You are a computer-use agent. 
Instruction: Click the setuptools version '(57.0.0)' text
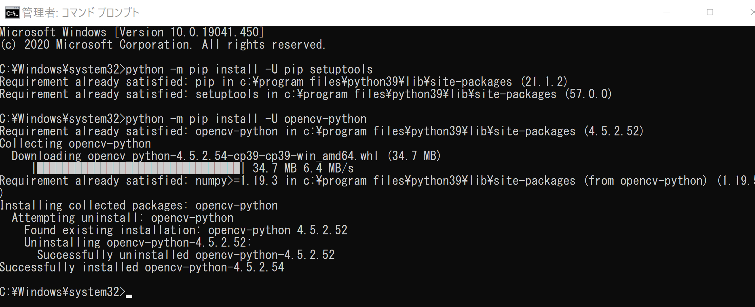[588, 94]
